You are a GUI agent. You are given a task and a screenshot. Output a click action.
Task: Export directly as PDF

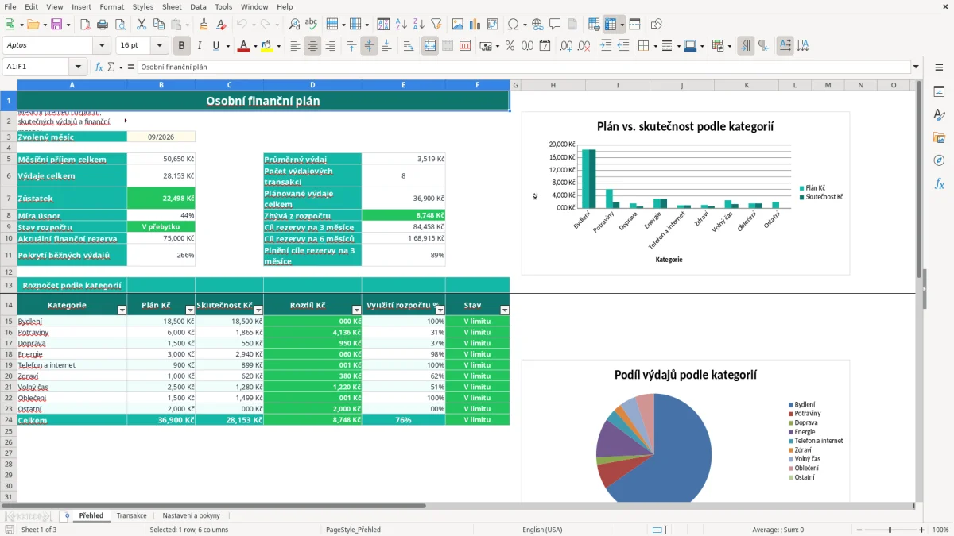click(84, 25)
